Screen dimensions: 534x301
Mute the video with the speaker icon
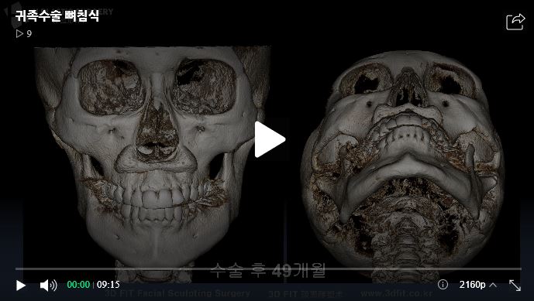pos(49,285)
